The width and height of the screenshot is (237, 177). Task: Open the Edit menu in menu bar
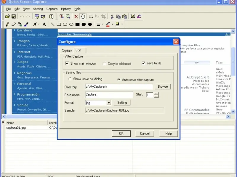click(x=17, y=9)
